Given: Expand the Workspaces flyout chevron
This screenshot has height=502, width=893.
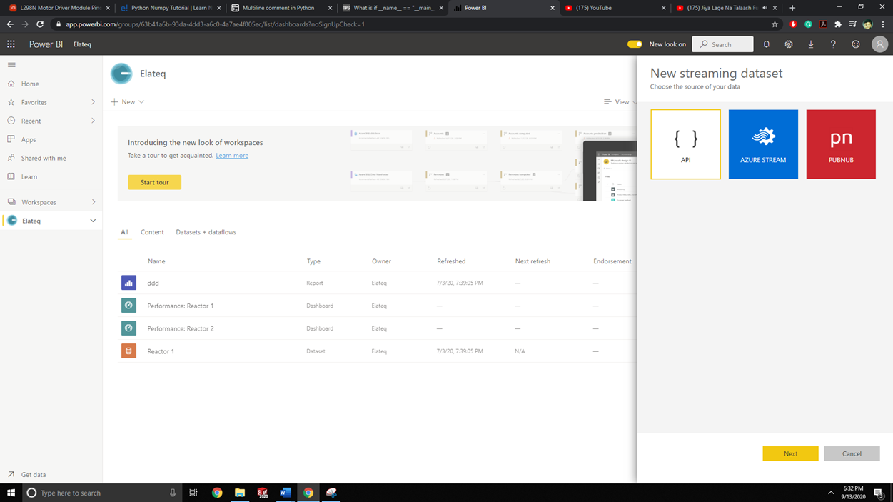Looking at the screenshot, I should pyautogui.click(x=93, y=202).
